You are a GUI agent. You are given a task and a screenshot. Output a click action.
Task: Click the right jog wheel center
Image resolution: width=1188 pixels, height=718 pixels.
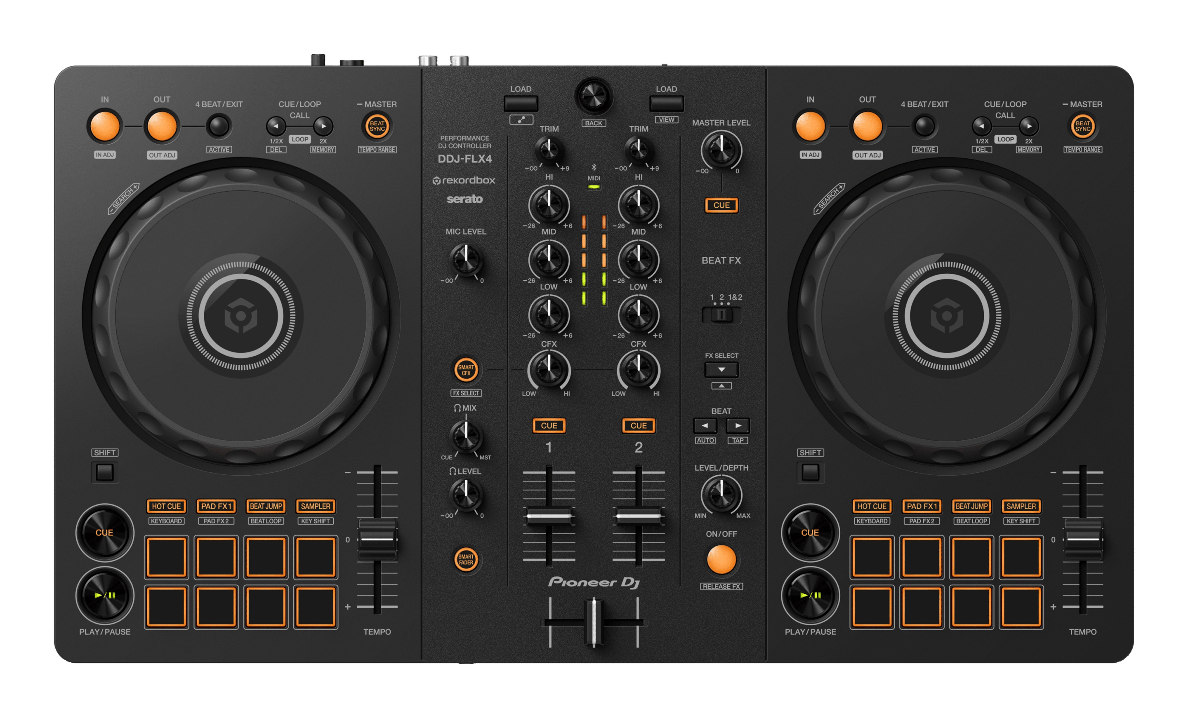[x=946, y=316]
